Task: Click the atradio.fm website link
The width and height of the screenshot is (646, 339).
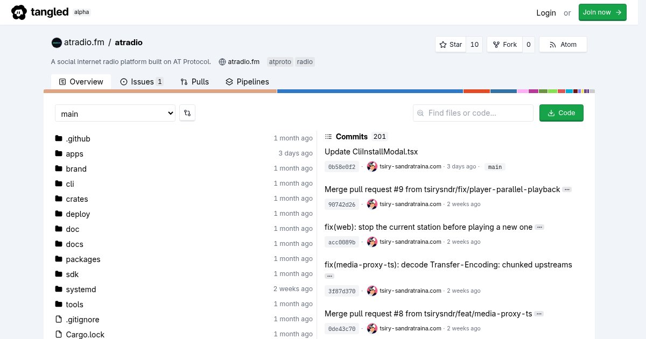Action: coord(243,62)
